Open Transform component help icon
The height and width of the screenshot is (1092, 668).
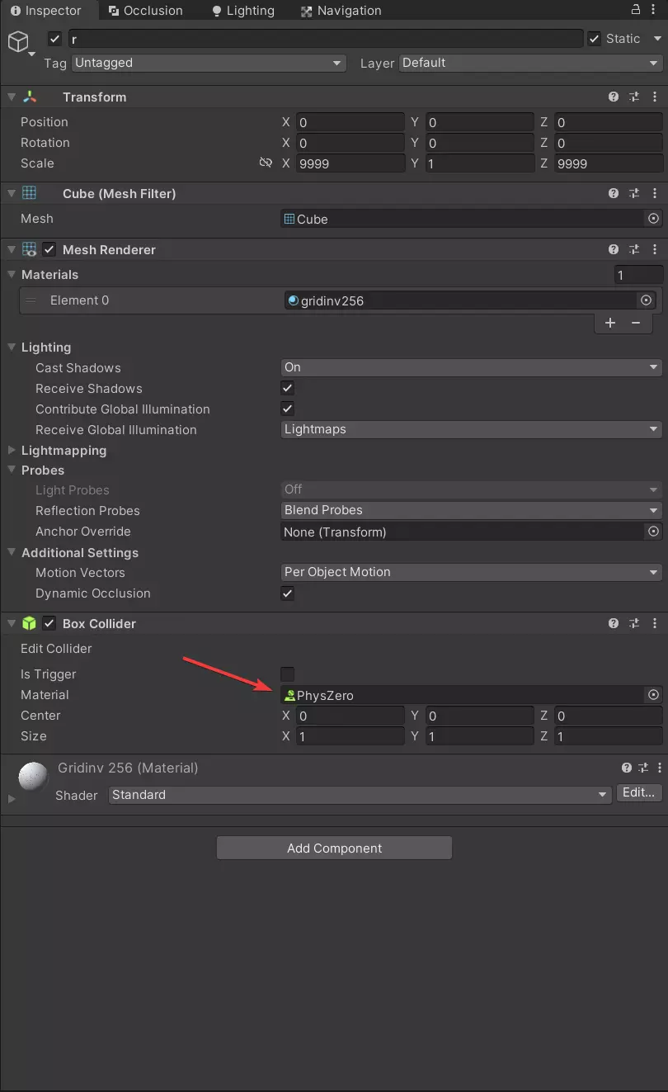point(614,97)
